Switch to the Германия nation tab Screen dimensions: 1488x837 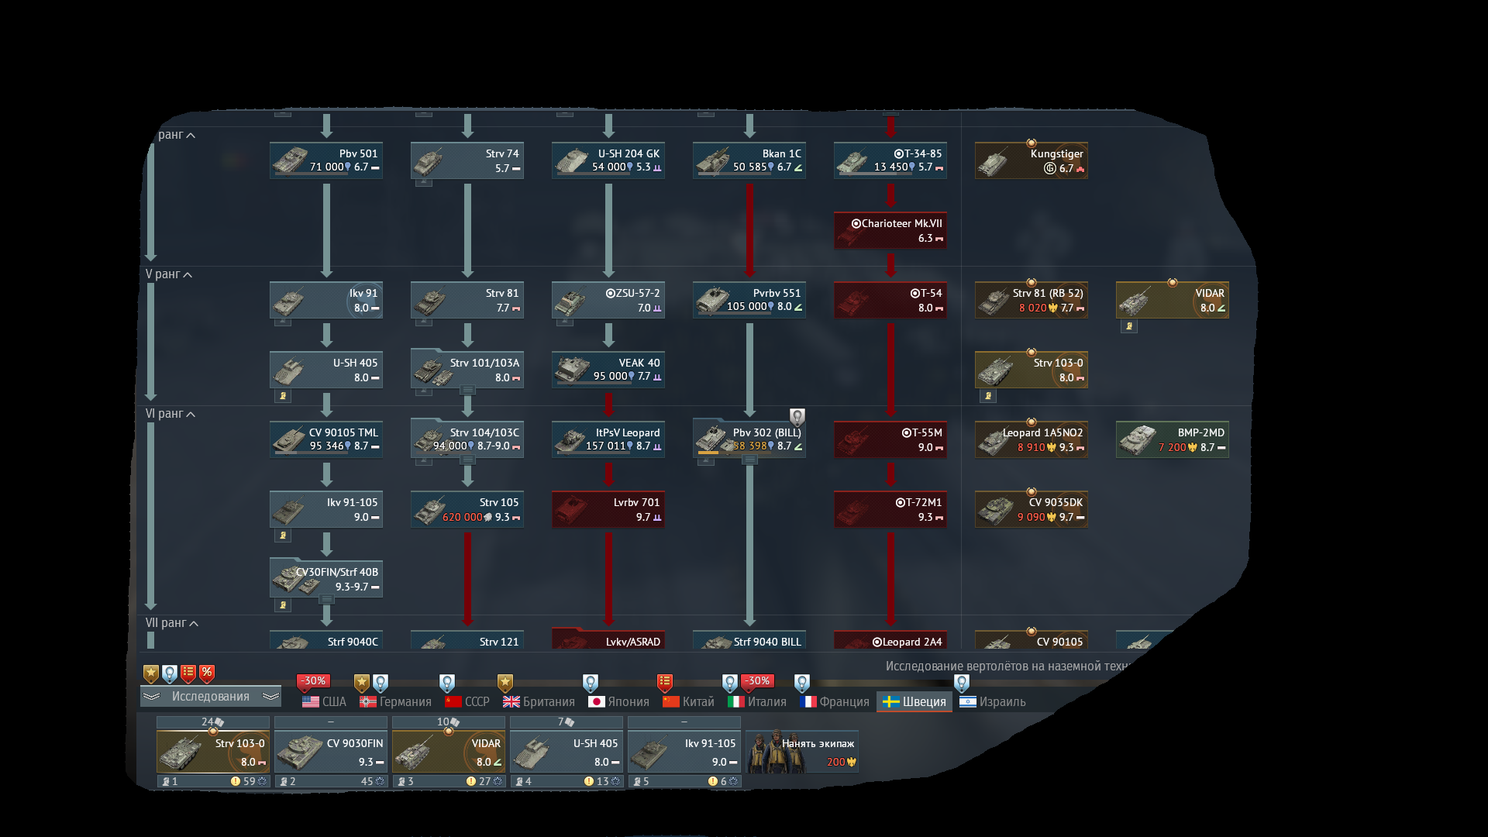(395, 701)
